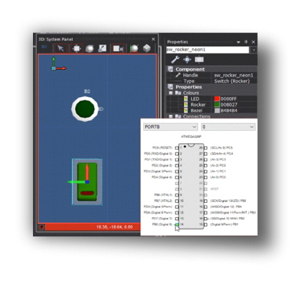Open the wrench properties icon
304x282 pixels.
pos(175,59)
